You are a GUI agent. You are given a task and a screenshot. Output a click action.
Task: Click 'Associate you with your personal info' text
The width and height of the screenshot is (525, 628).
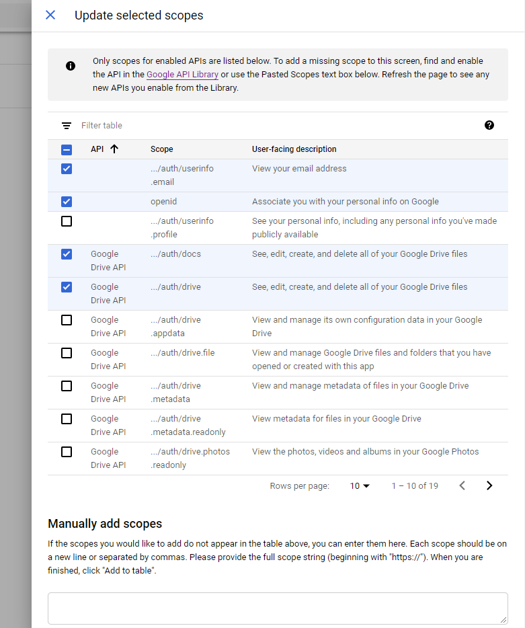coord(346,202)
